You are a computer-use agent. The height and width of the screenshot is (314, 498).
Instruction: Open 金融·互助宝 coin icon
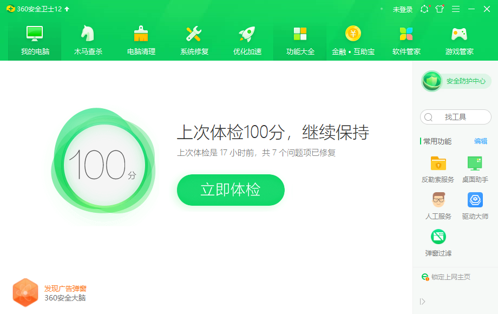[353, 34]
